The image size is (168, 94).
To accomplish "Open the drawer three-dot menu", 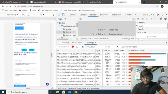I will pyautogui.click(x=59, y=43).
